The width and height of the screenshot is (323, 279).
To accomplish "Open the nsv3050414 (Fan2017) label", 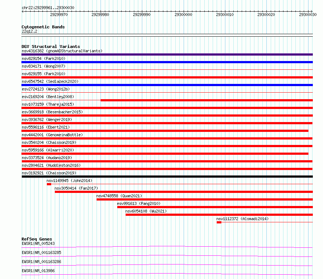I will pyautogui.click(x=76, y=188).
